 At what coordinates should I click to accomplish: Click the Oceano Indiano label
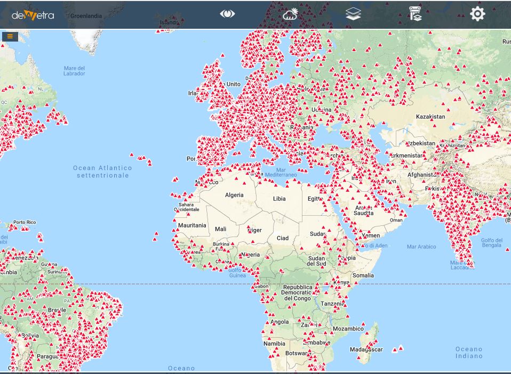469,352
